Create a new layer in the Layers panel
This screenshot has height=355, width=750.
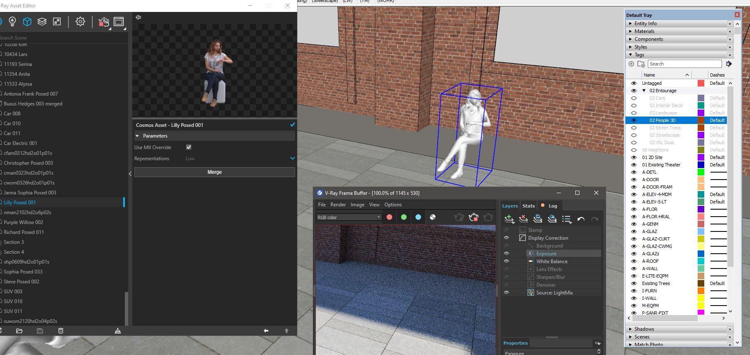click(x=509, y=219)
